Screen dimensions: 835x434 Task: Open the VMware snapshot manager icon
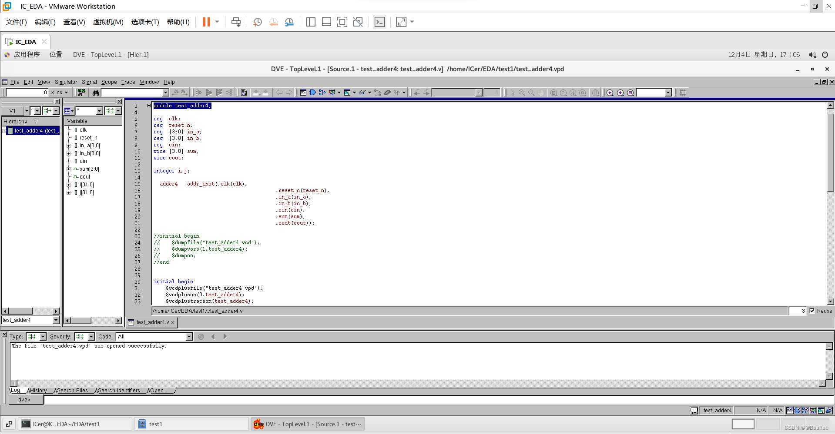click(289, 22)
